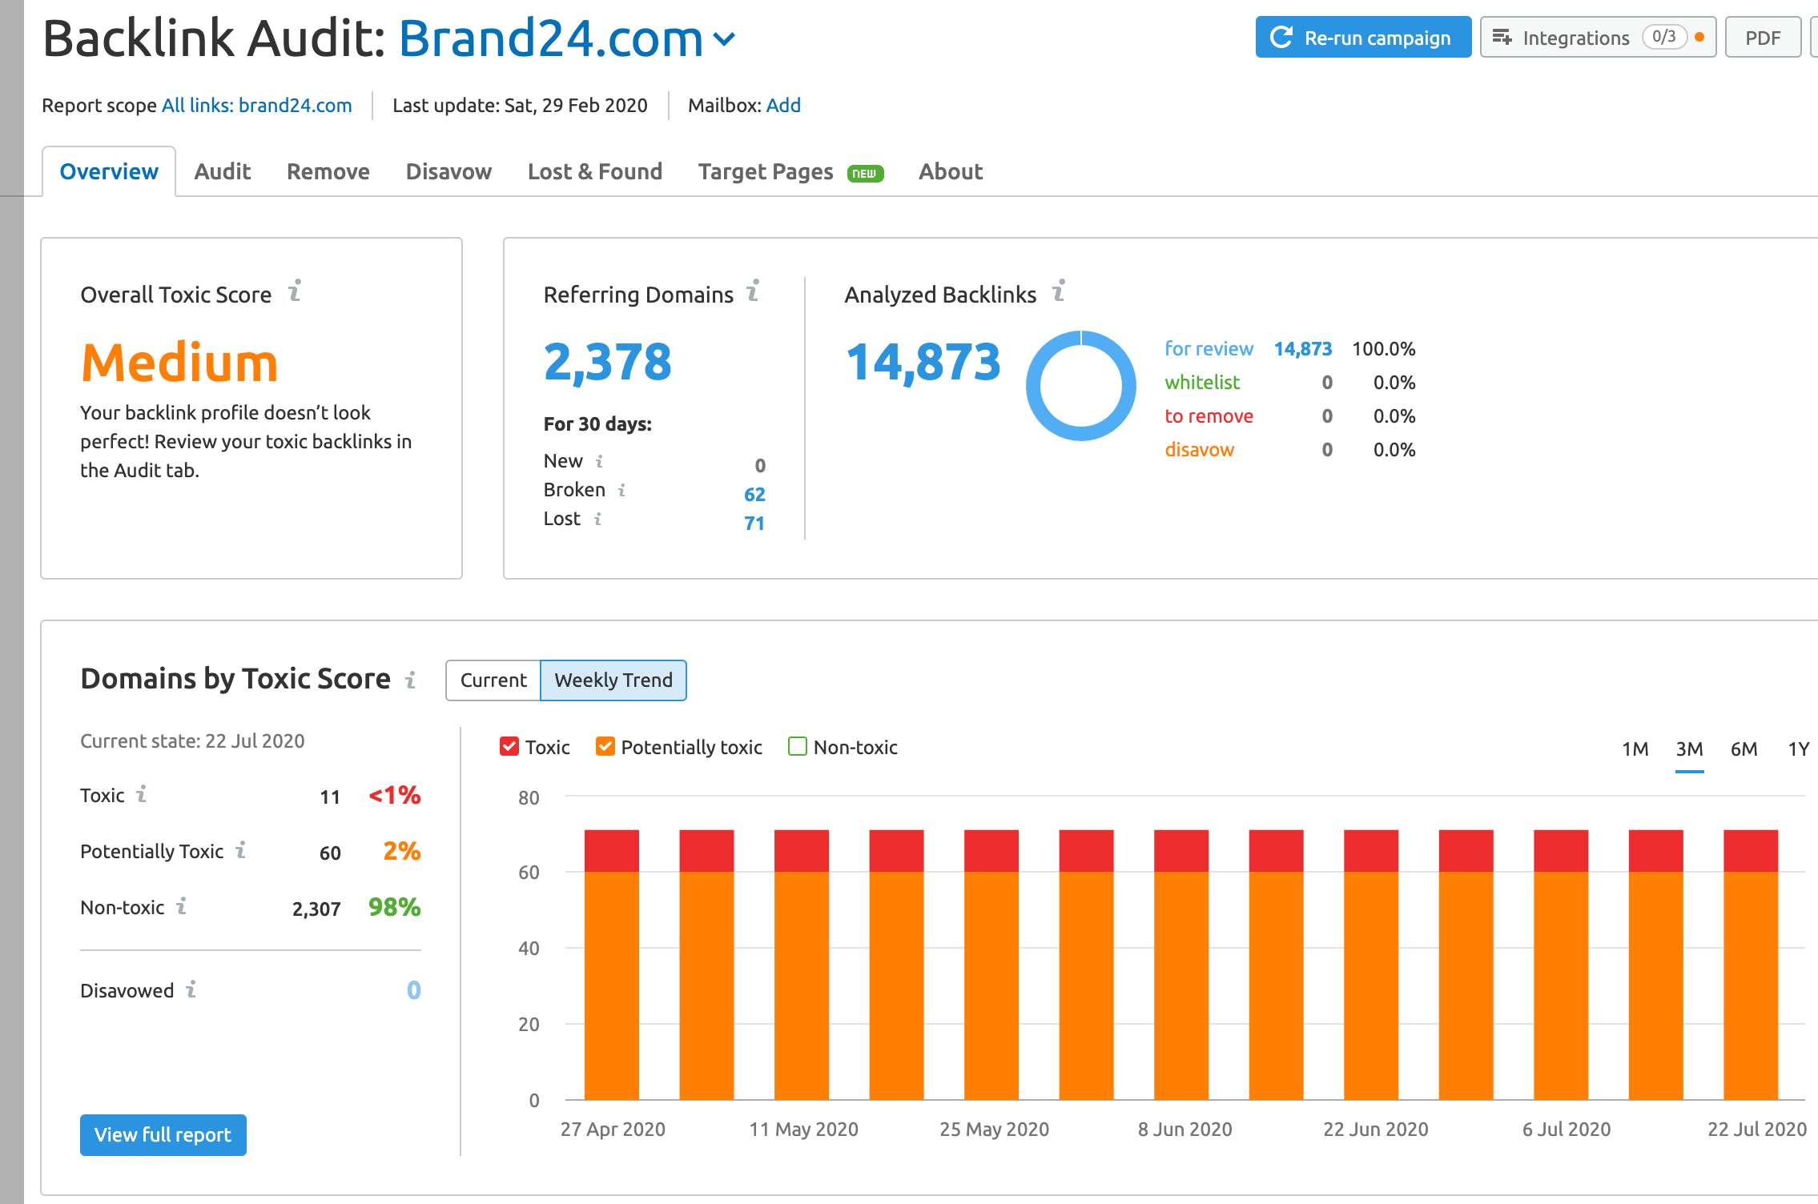
Task: Click the Medium toxic score text
Action: pos(179,363)
